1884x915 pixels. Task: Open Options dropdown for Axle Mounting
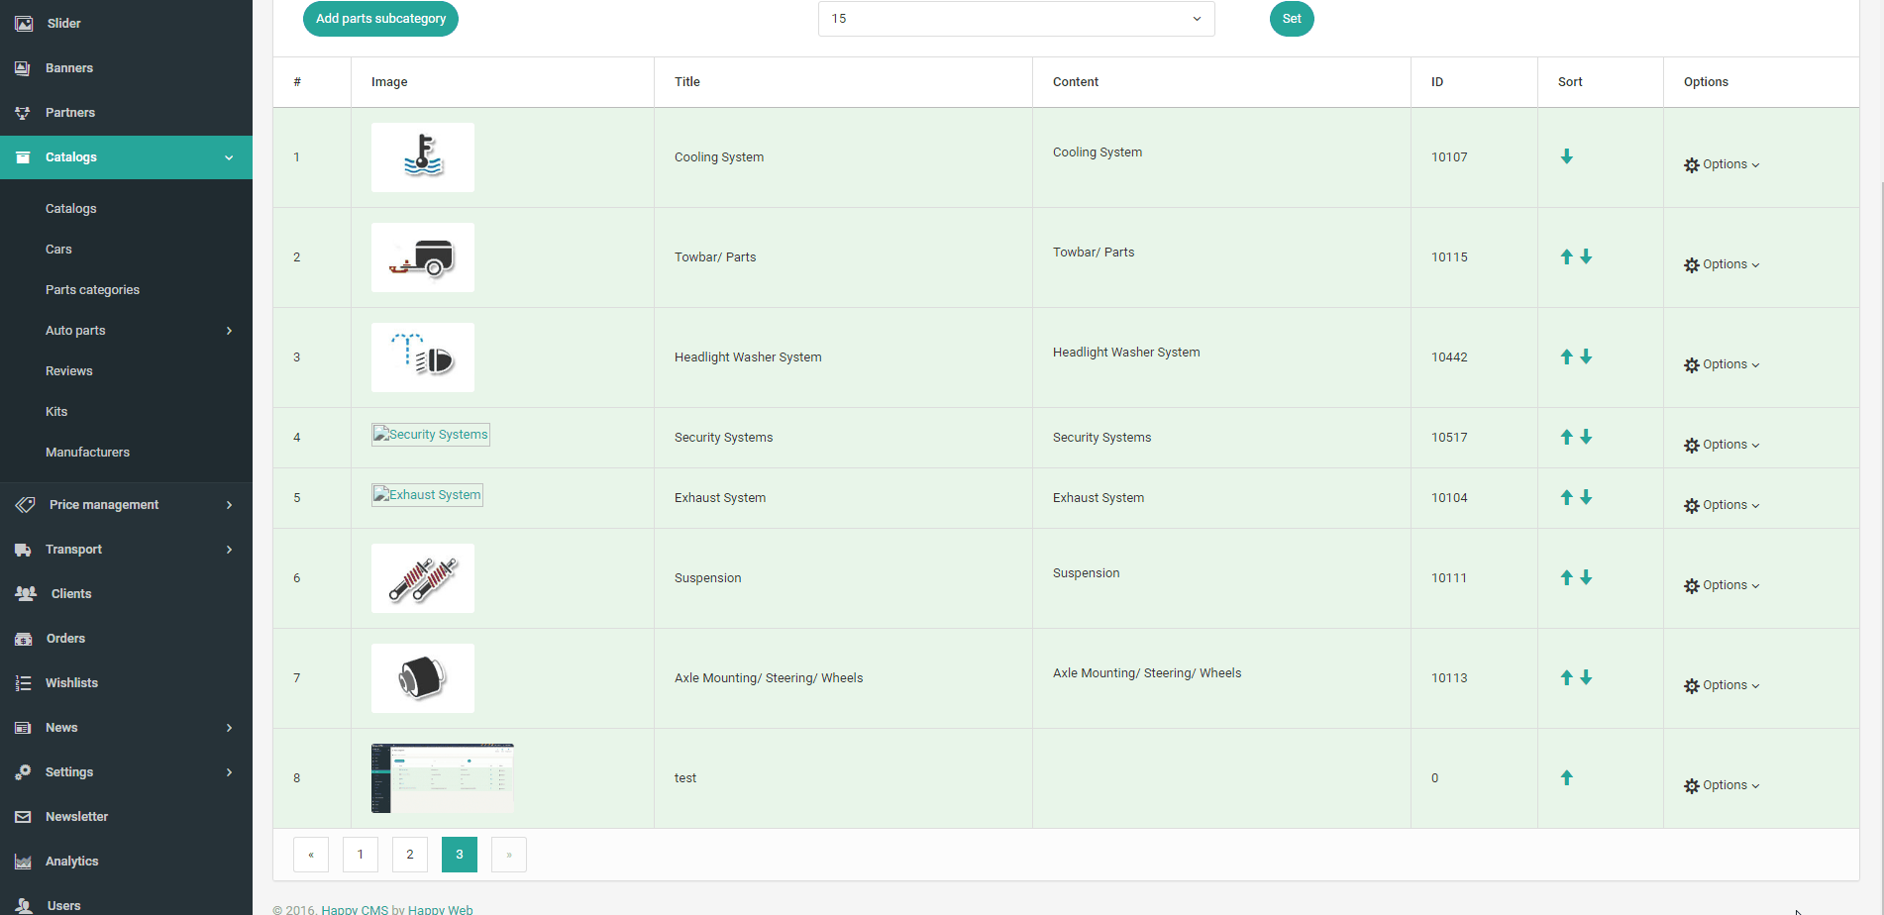pyautogui.click(x=1722, y=685)
